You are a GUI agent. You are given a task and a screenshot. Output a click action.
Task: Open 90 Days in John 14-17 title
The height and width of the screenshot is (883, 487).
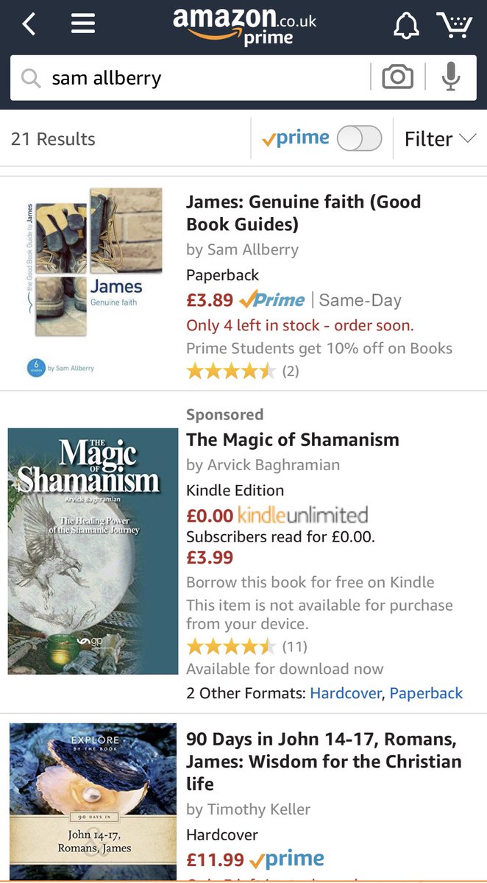(x=324, y=761)
